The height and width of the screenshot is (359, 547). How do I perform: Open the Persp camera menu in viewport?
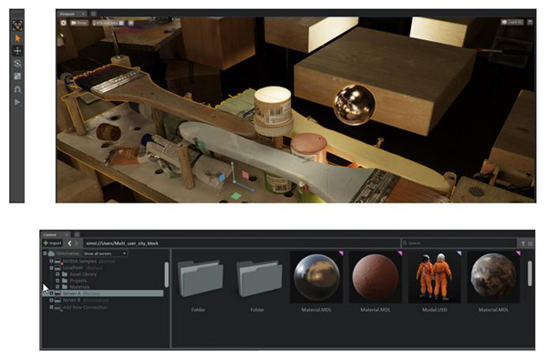pos(79,23)
